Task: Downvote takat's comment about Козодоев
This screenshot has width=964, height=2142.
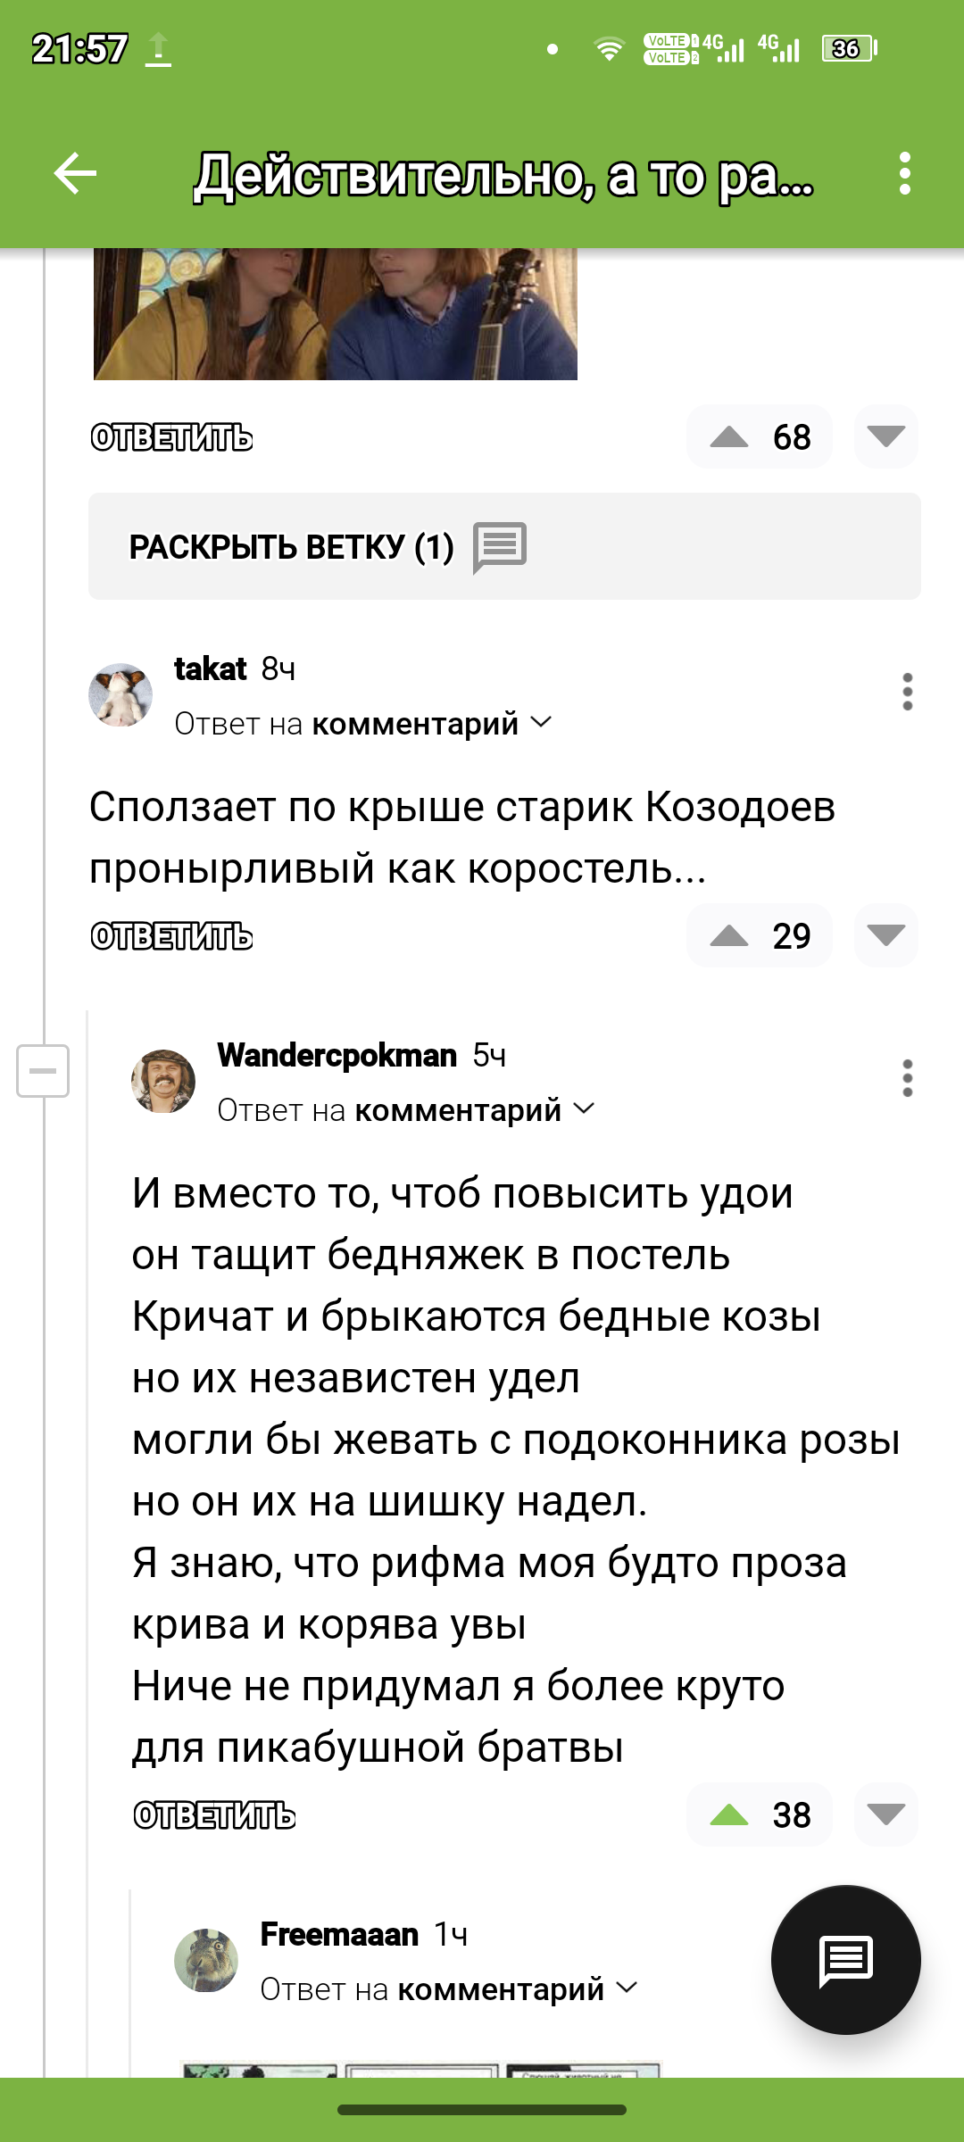Action: [885, 936]
